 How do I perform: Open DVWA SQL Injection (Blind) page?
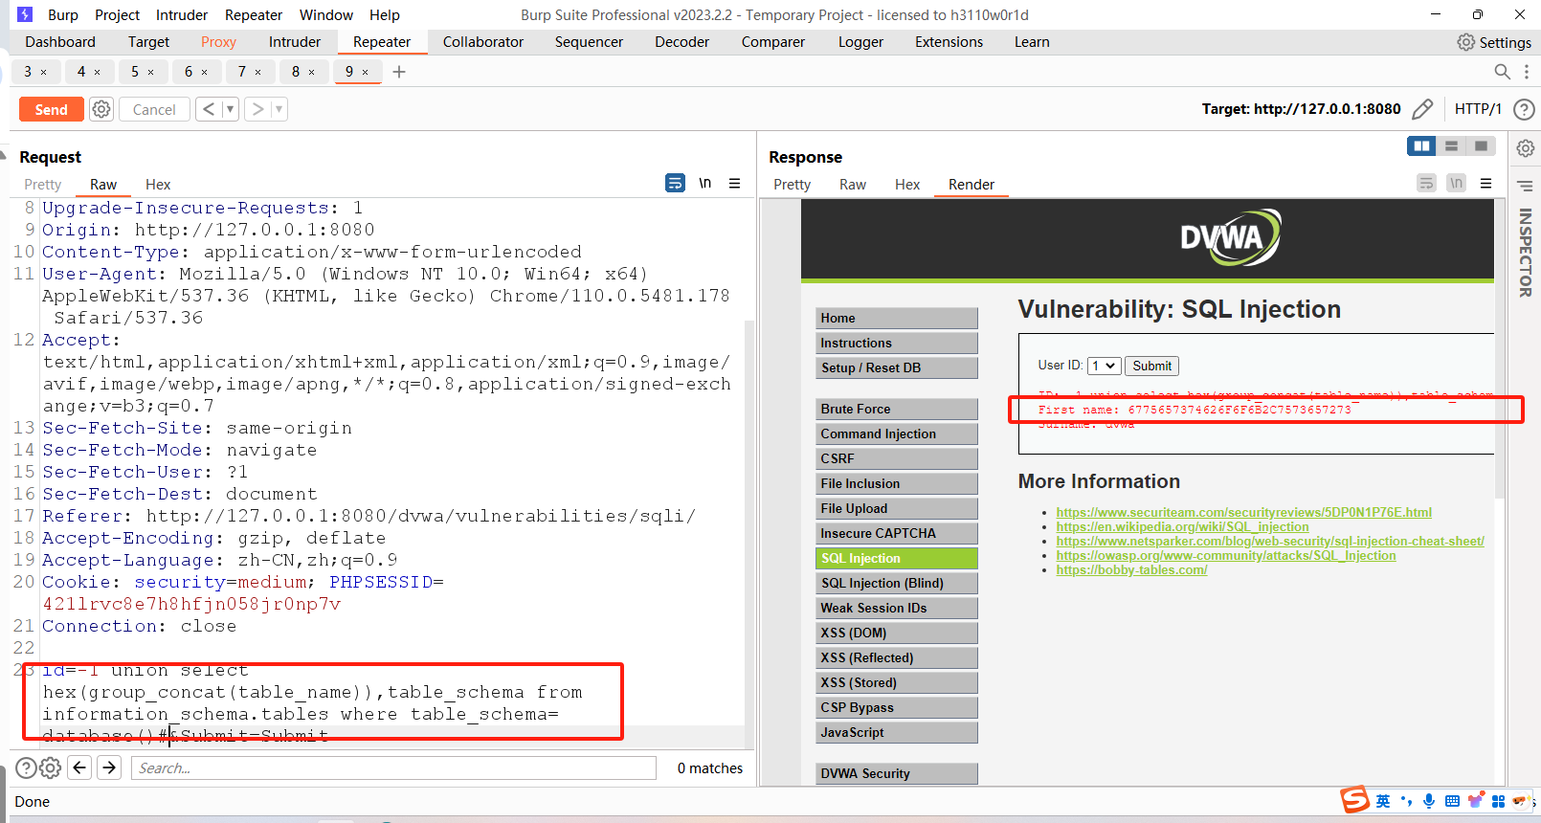click(897, 583)
